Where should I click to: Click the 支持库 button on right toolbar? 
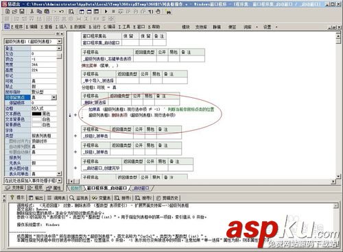click(201, 27)
